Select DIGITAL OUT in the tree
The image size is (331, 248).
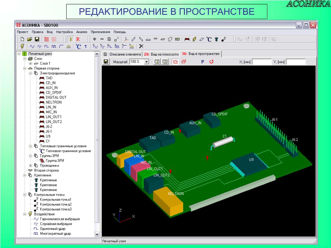click(56, 98)
